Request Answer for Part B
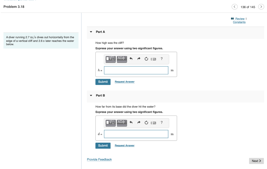Image resolution: width=267 pixels, height=169 pixels. point(125,146)
